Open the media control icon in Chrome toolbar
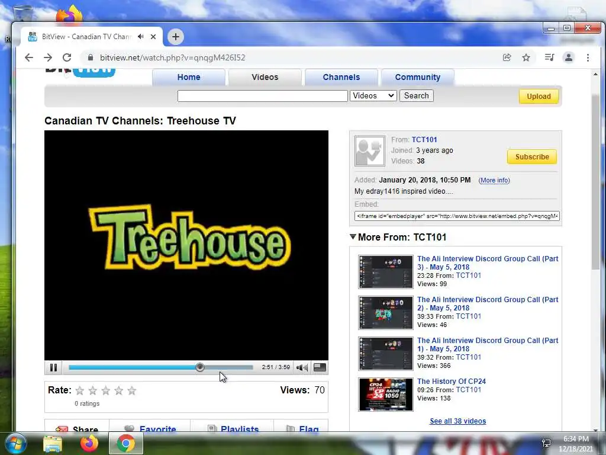 549,57
